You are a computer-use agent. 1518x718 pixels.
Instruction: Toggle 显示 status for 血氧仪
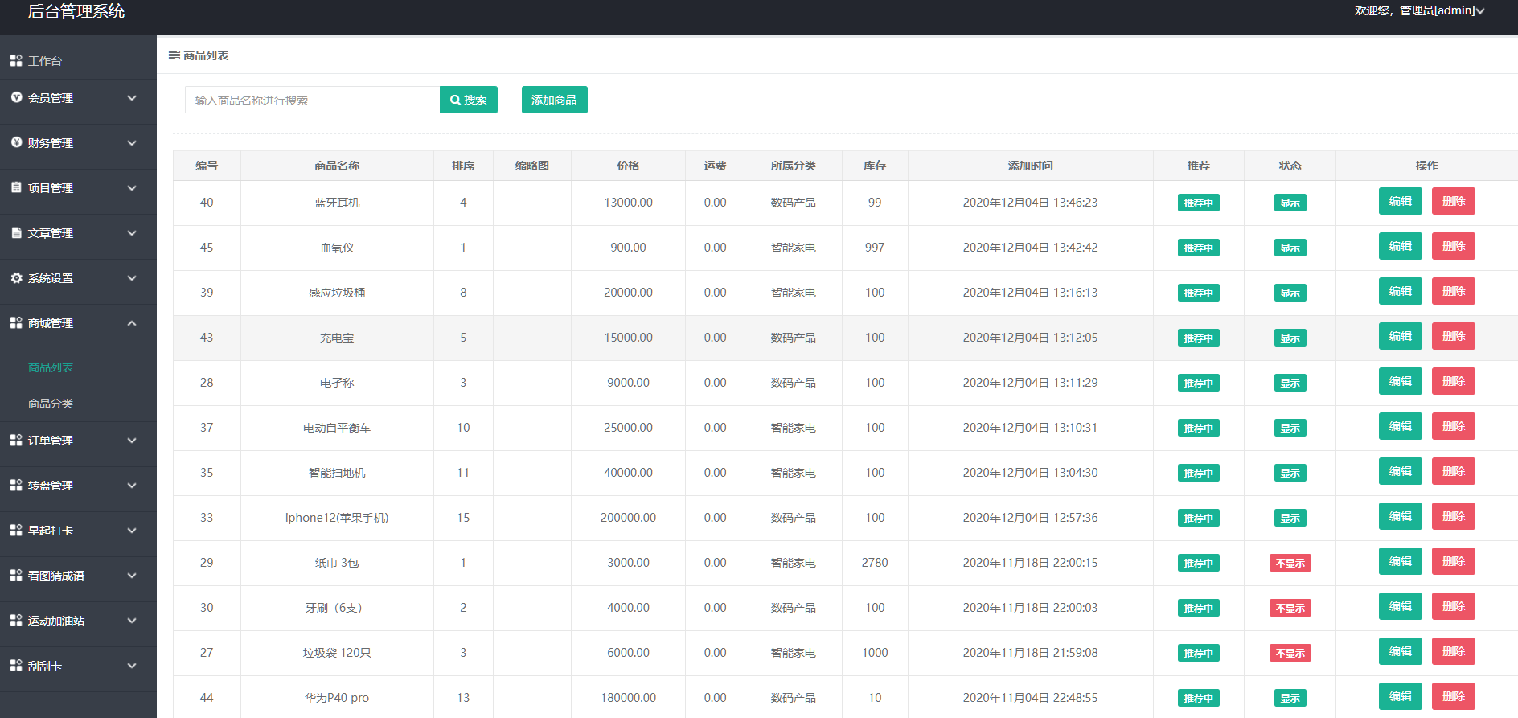tap(1290, 248)
